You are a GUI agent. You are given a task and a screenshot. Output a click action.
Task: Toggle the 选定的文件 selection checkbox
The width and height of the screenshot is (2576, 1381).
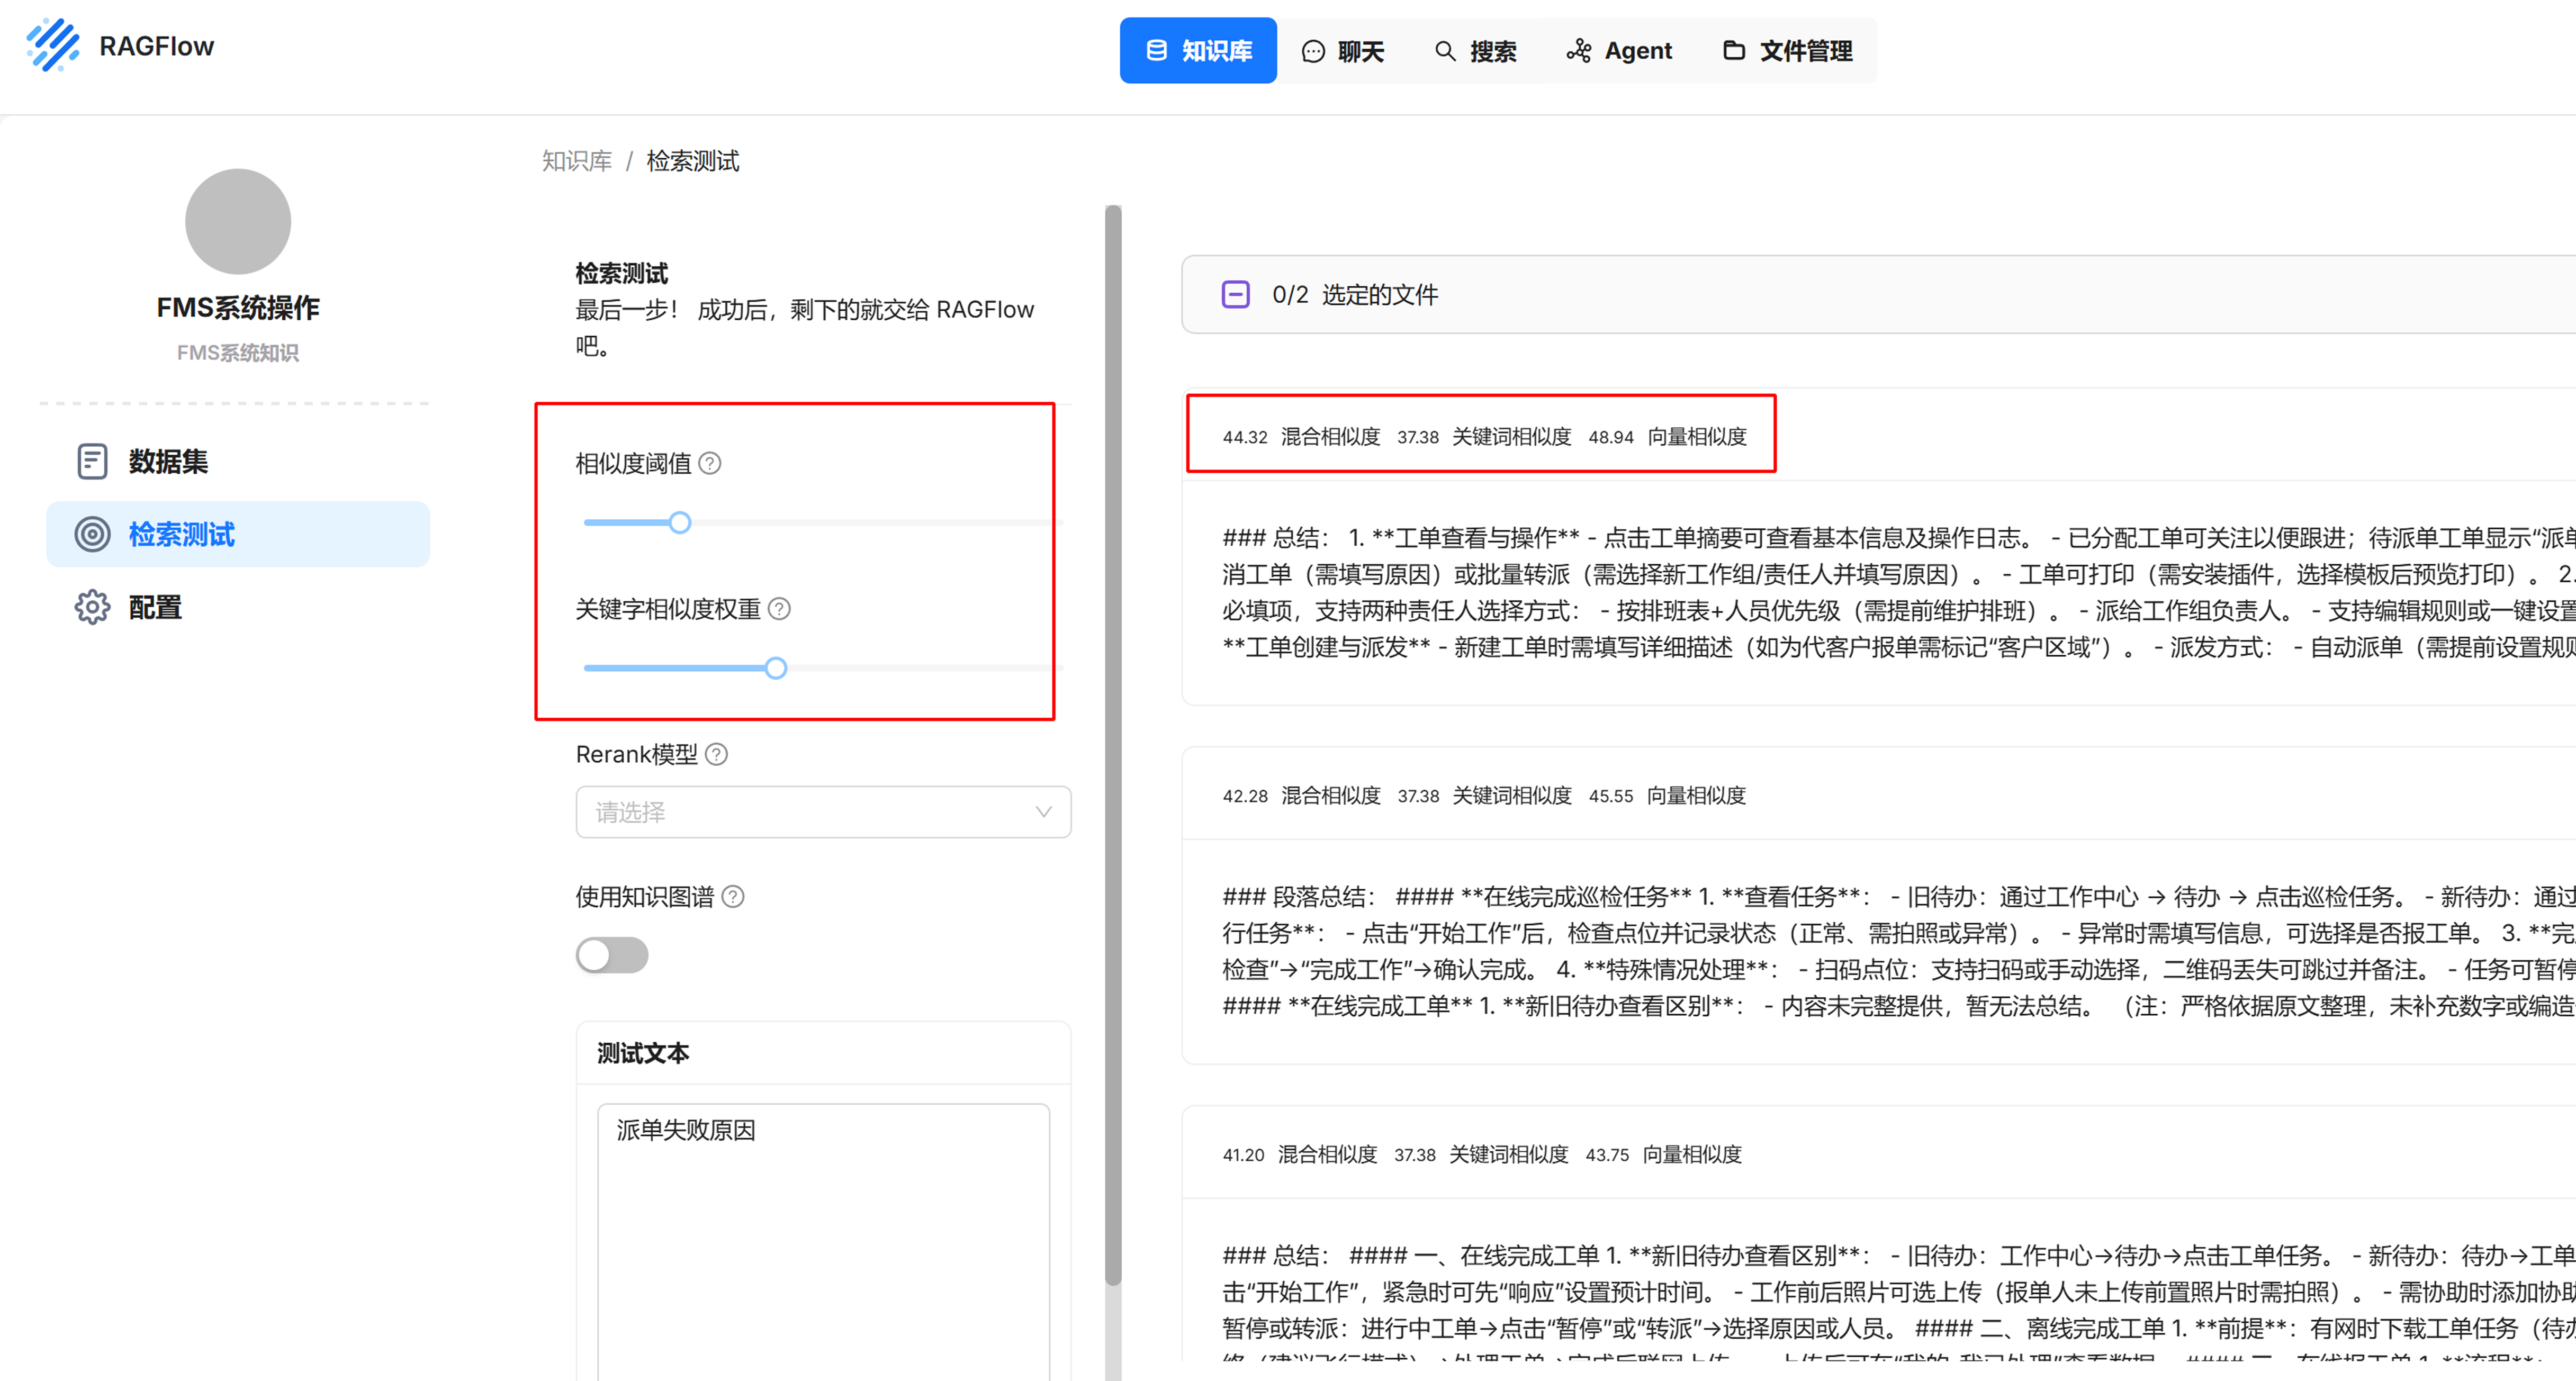point(1235,295)
